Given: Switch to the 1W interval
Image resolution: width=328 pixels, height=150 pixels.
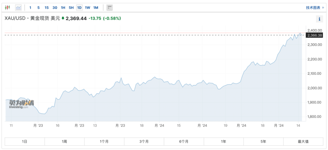Looking at the screenshot, I should [88, 8].
